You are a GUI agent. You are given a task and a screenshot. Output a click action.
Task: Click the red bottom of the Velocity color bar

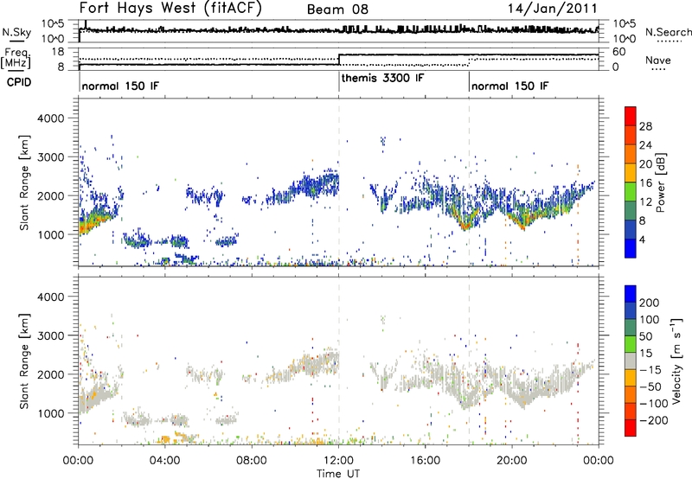pyautogui.click(x=631, y=428)
